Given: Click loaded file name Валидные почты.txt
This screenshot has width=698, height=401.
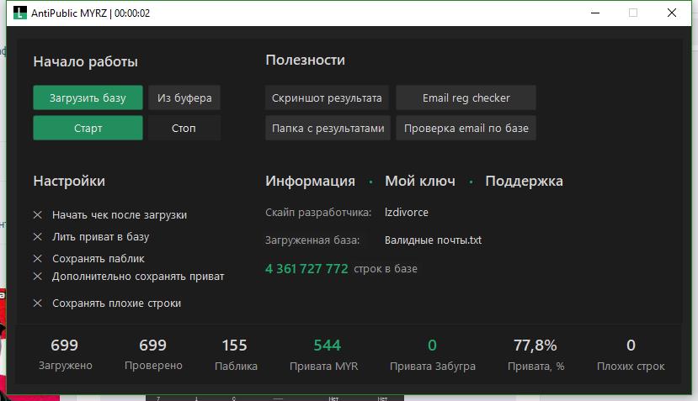Looking at the screenshot, I should point(433,240).
